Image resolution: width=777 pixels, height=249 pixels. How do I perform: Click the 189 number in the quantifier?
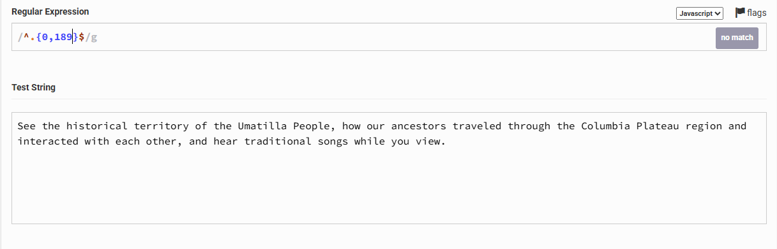63,38
